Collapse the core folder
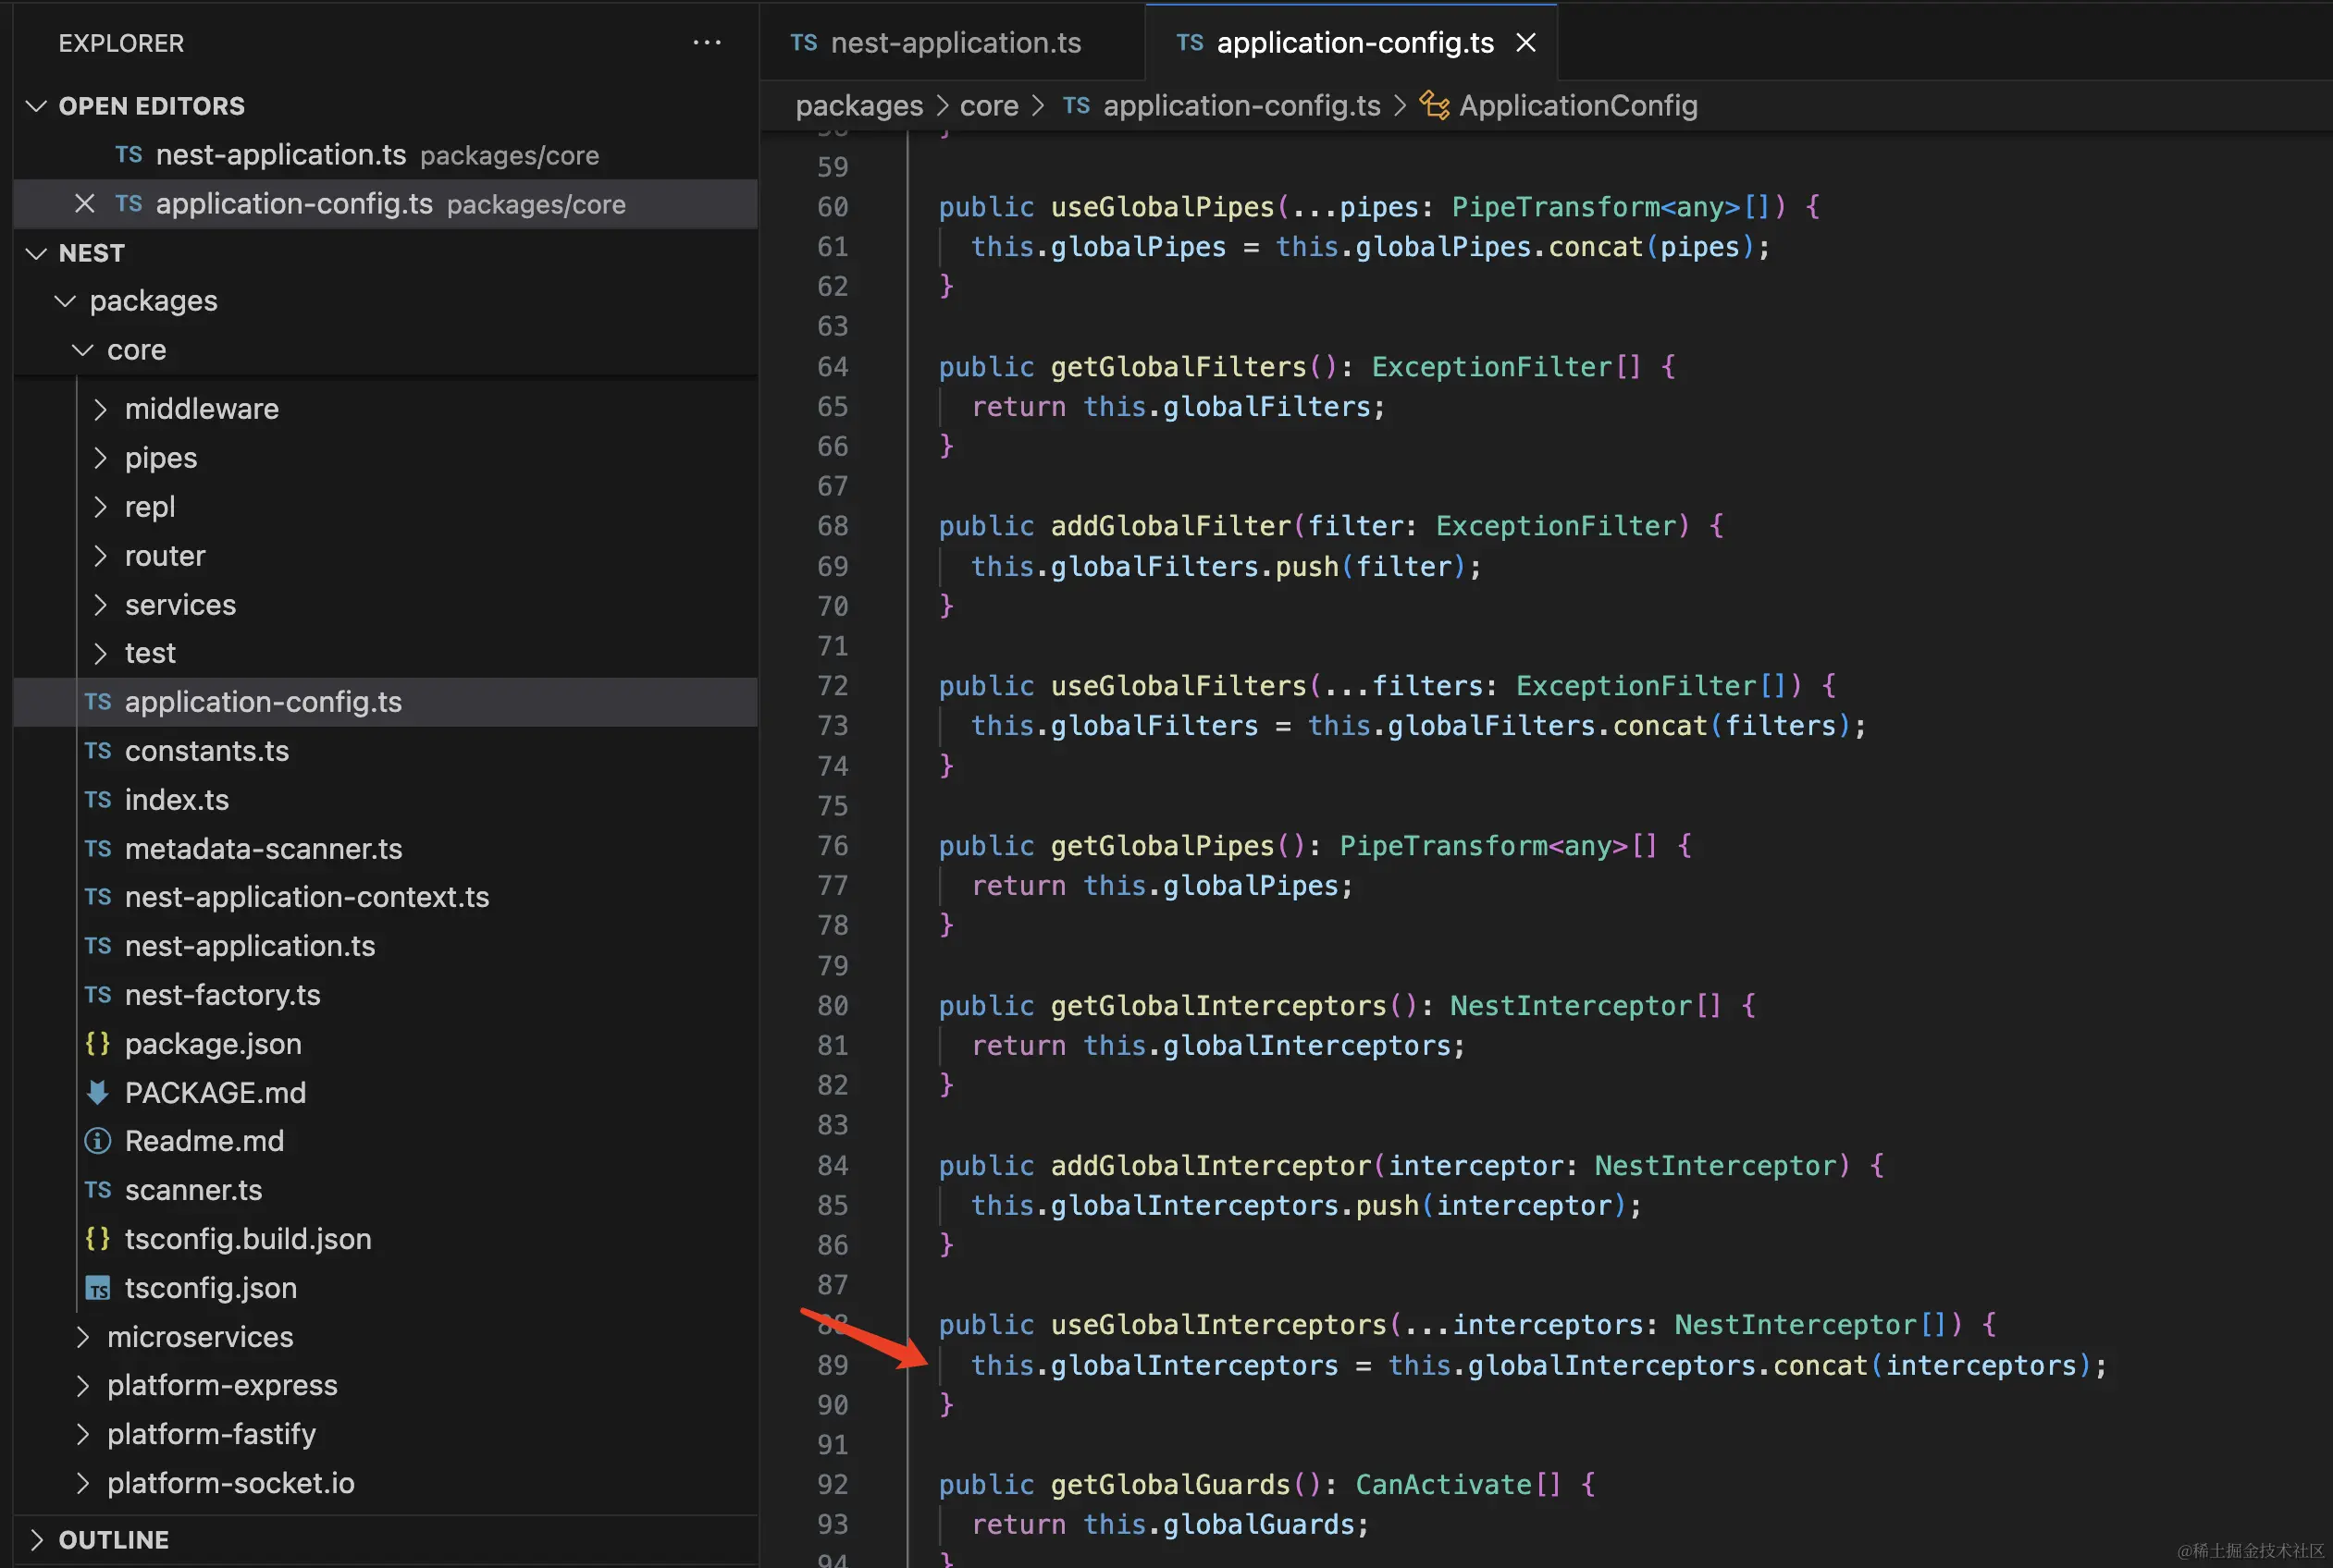The height and width of the screenshot is (1568, 2333). 84,350
